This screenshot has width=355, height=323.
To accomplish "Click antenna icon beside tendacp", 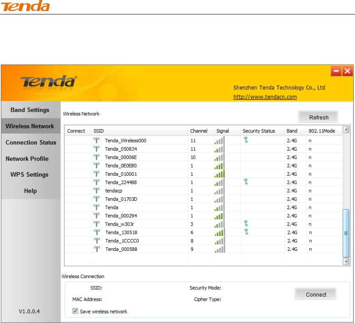I will [x=96, y=191].
